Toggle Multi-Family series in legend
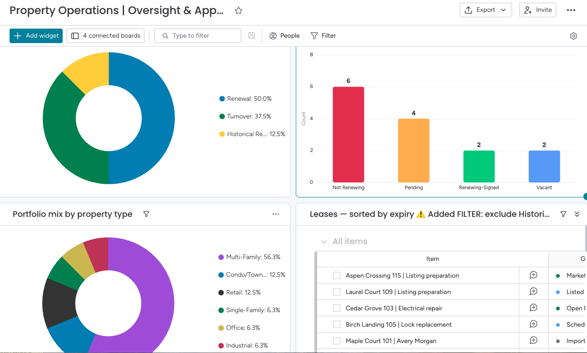This screenshot has height=353, width=587. 249,257
